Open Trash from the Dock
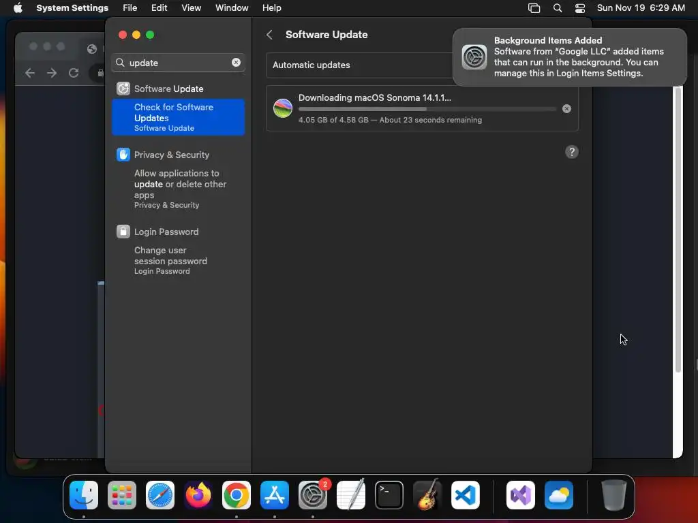698x523 pixels. pyautogui.click(x=614, y=495)
